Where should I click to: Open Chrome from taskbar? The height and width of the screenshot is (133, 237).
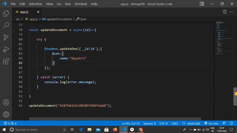pos(141,130)
